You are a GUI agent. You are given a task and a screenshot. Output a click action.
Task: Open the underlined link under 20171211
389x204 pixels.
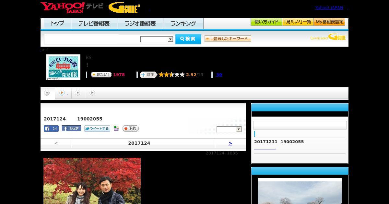click(x=265, y=149)
